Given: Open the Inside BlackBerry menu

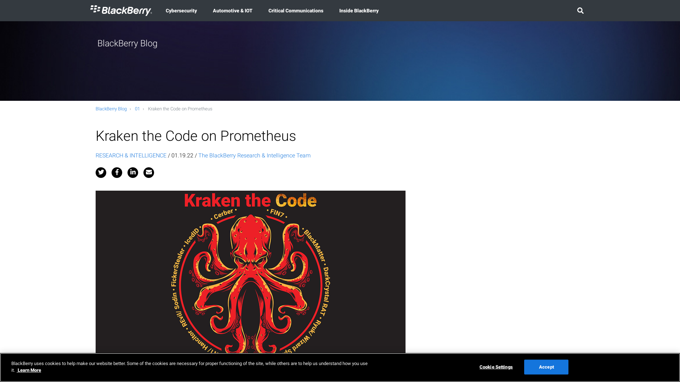Looking at the screenshot, I should (x=359, y=11).
